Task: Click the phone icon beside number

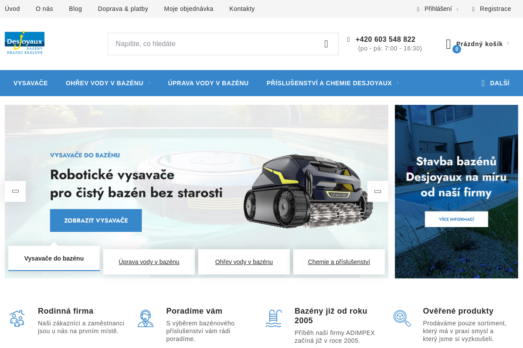Action: click(349, 39)
